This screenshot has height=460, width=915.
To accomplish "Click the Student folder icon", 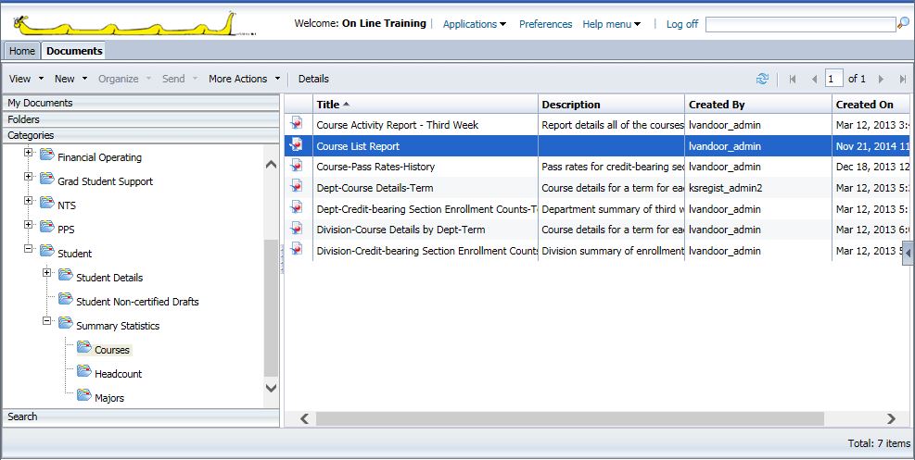I will point(46,251).
